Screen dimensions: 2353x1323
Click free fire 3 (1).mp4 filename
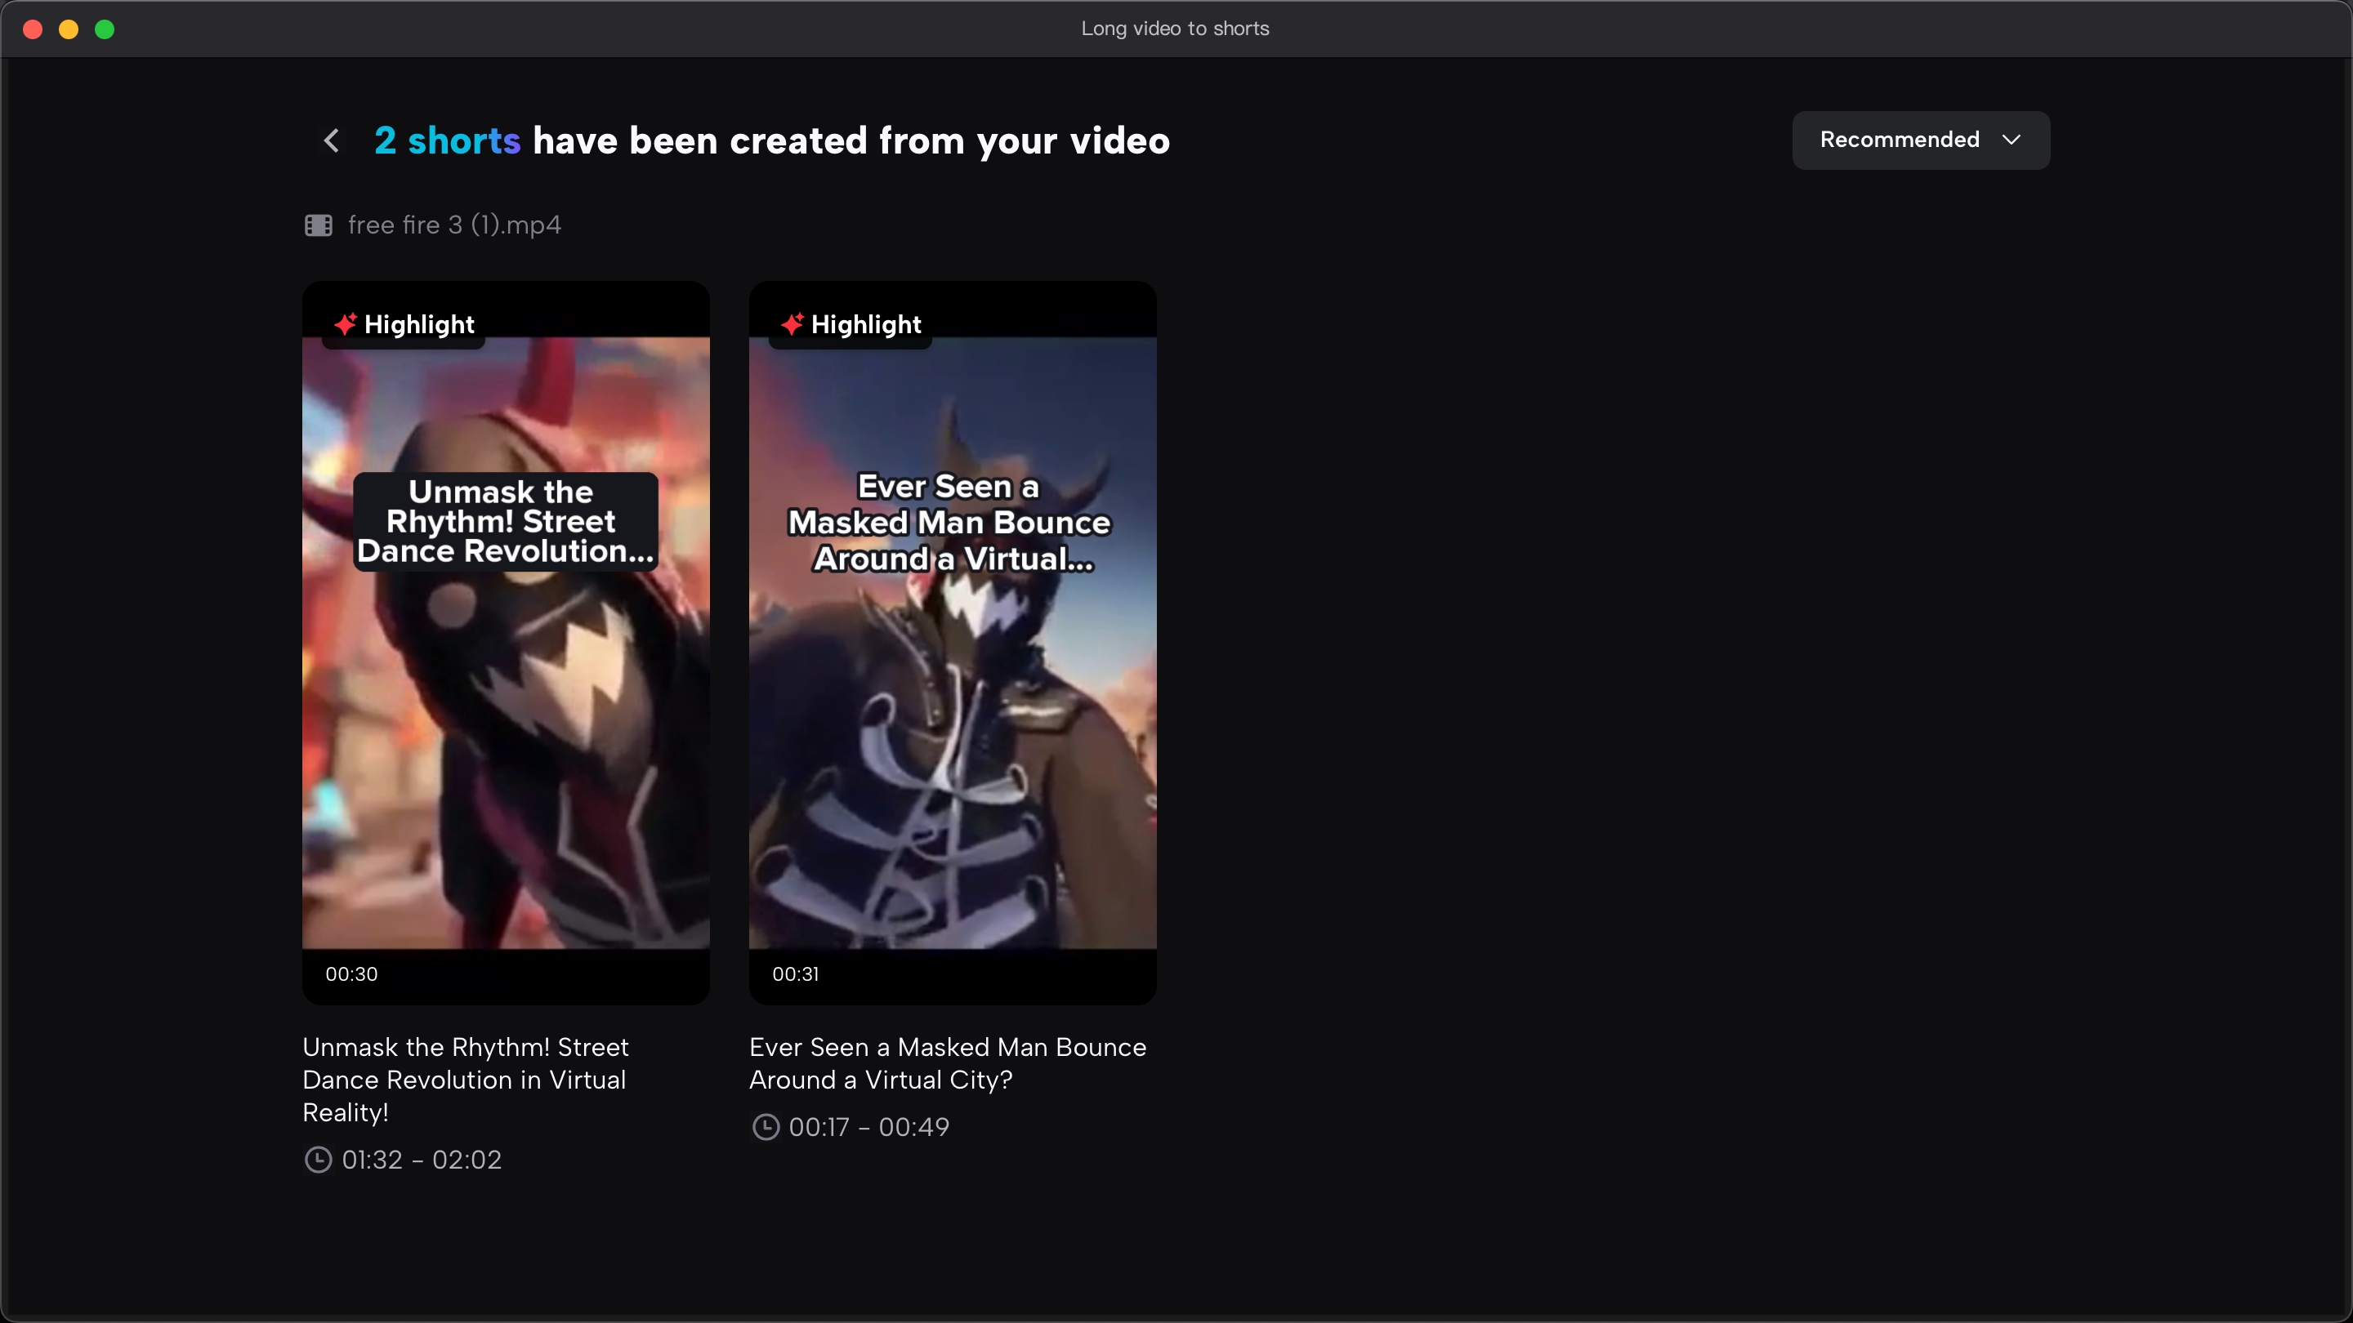click(454, 225)
